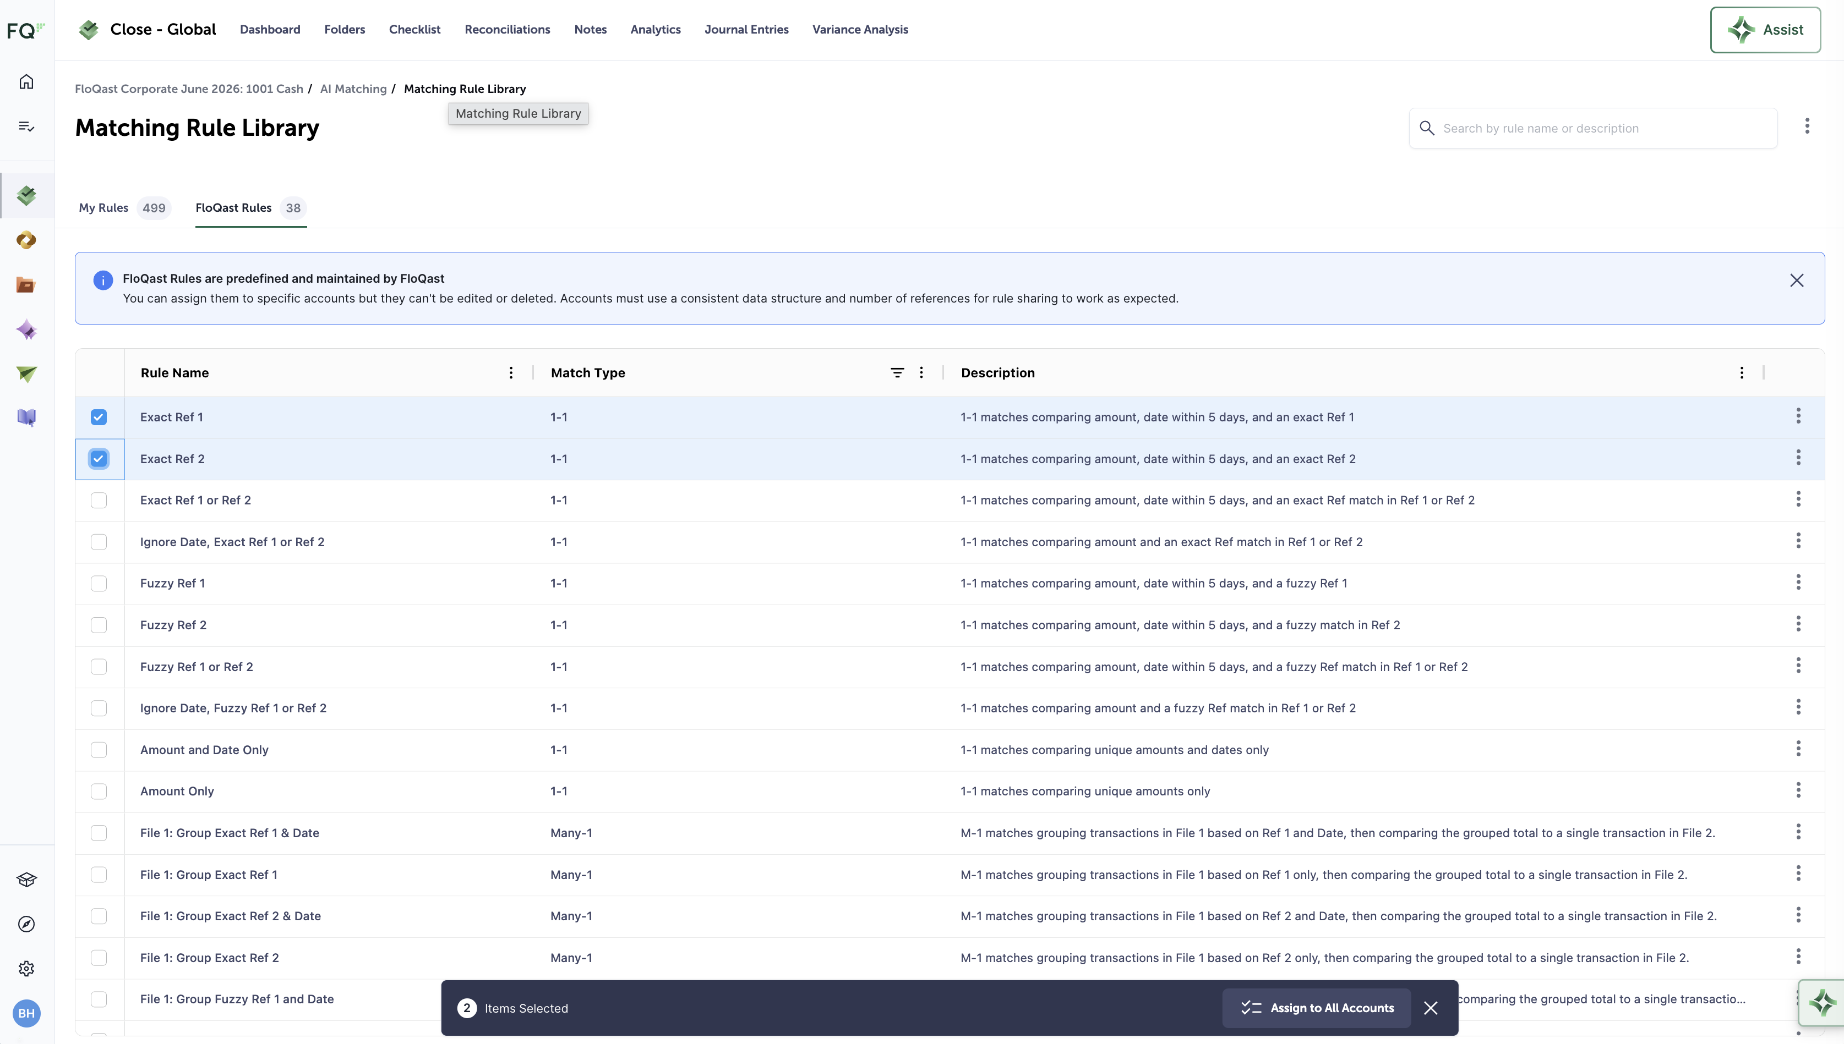1844x1044 pixels.
Task: Open the Dashboard menu item
Action: 270,29
